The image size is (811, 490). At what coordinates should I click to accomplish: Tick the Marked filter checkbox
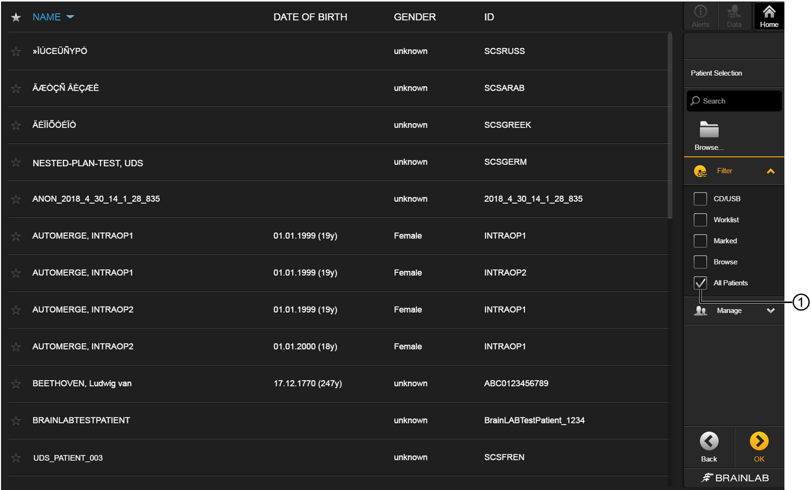tap(700, 241)
